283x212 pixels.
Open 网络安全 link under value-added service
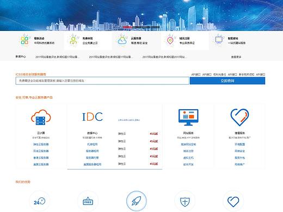coord(239,151)
